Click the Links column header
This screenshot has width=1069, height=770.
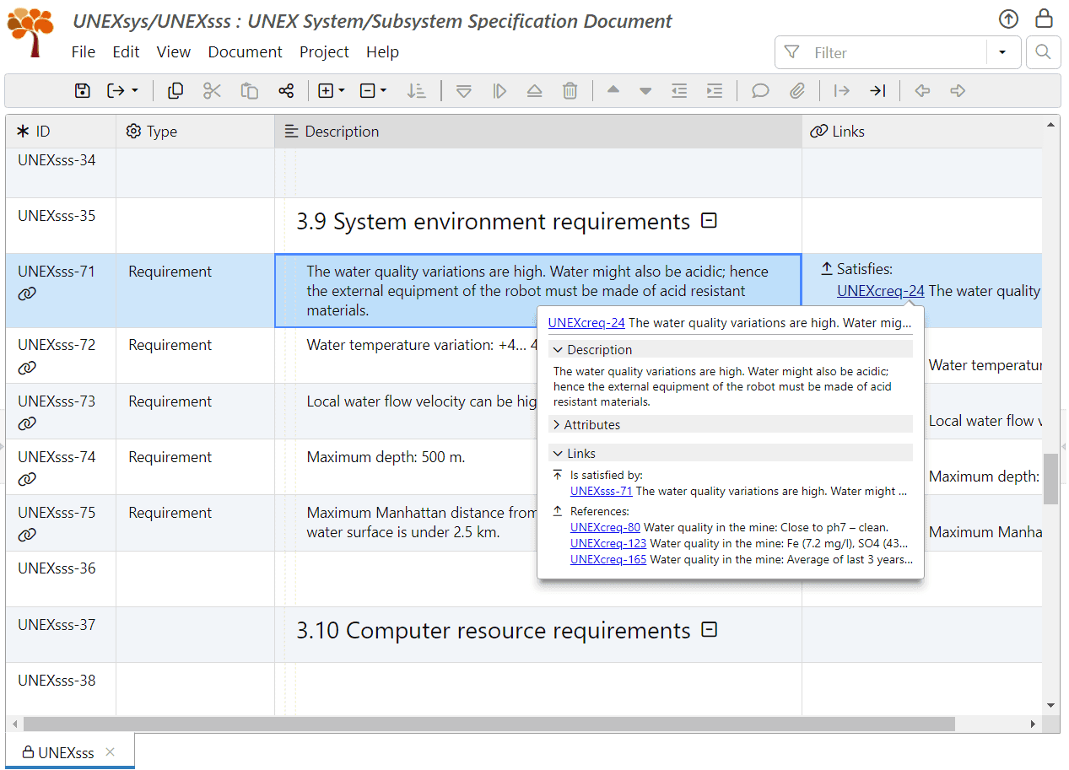click(922, 132)
